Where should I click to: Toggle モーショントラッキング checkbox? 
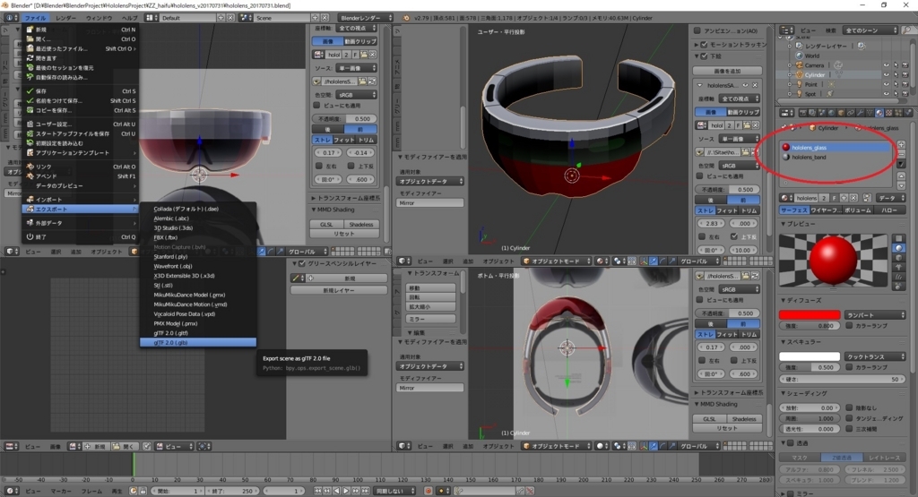[x=705, y=44]
